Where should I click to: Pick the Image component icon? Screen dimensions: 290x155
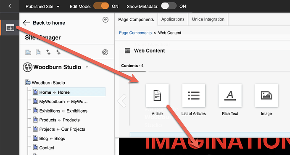point(266,95)
